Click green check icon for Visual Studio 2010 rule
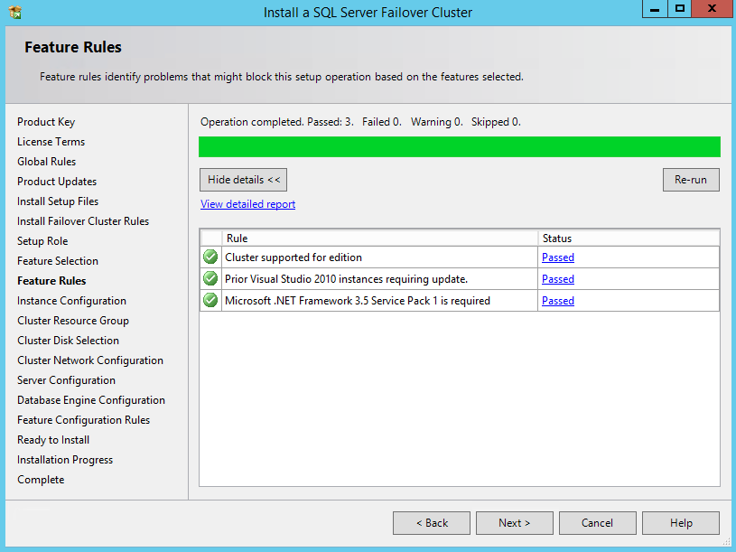The image size is (736, 552). (x=210, y=278)
